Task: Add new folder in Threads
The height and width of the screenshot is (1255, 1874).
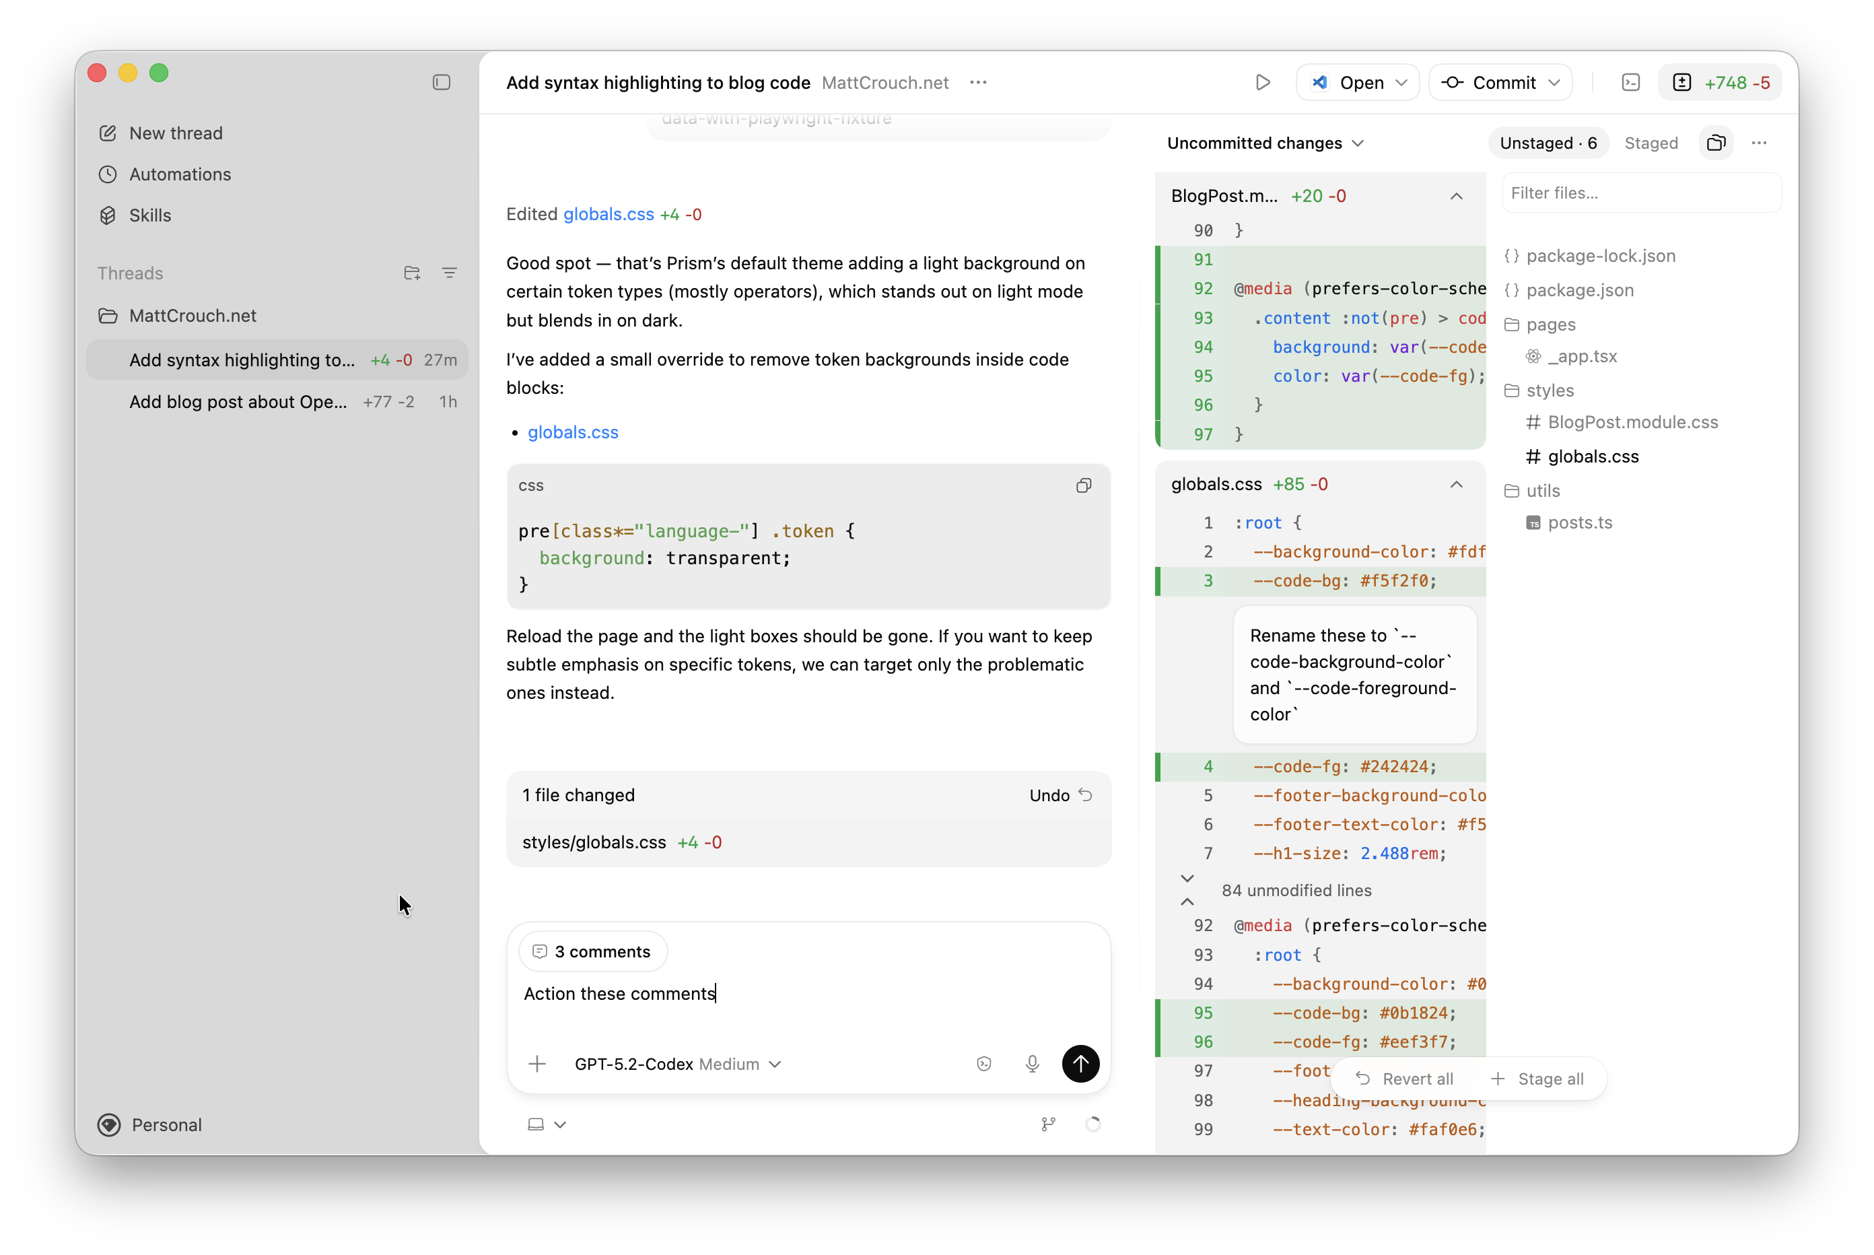Action: tap(412, 273)
